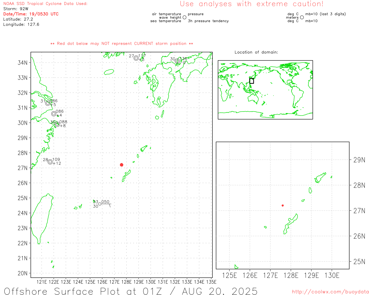Click legend circle beside wave height label
This screenshot has width=369, height=295.
point(184,17)
